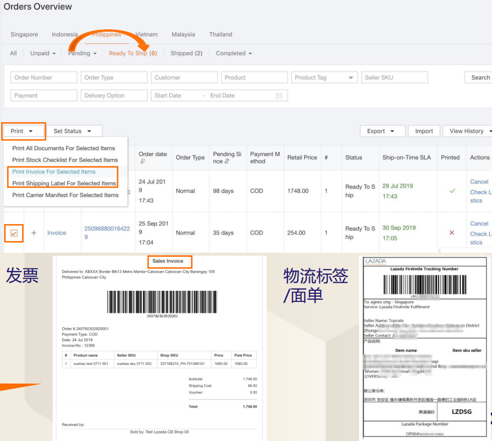492x441 pixels.
Task: Click the Printed column header
Action: [x=450, y=158]
